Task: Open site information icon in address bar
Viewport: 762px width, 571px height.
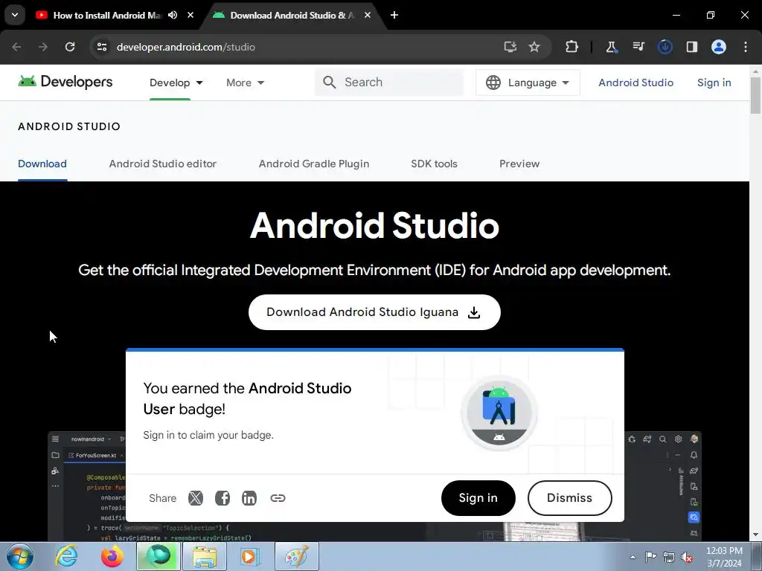Action: coord(101,47)
